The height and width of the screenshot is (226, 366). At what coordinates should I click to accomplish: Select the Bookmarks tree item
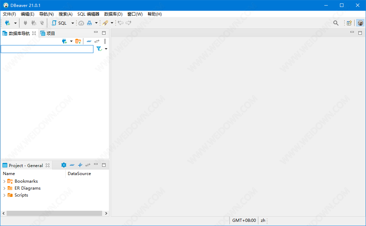[x=26, y=181]
